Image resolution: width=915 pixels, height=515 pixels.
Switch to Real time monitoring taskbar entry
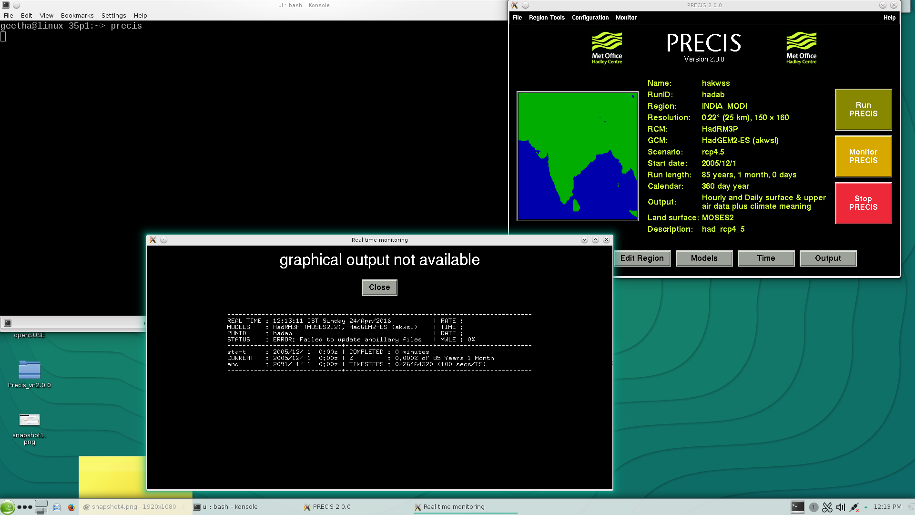click(x=466, y=507)
